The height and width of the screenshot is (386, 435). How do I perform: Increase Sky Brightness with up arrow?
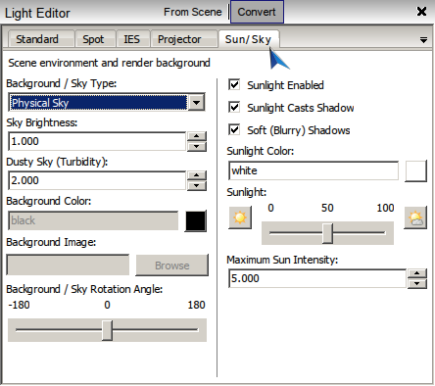click(196, 136)
